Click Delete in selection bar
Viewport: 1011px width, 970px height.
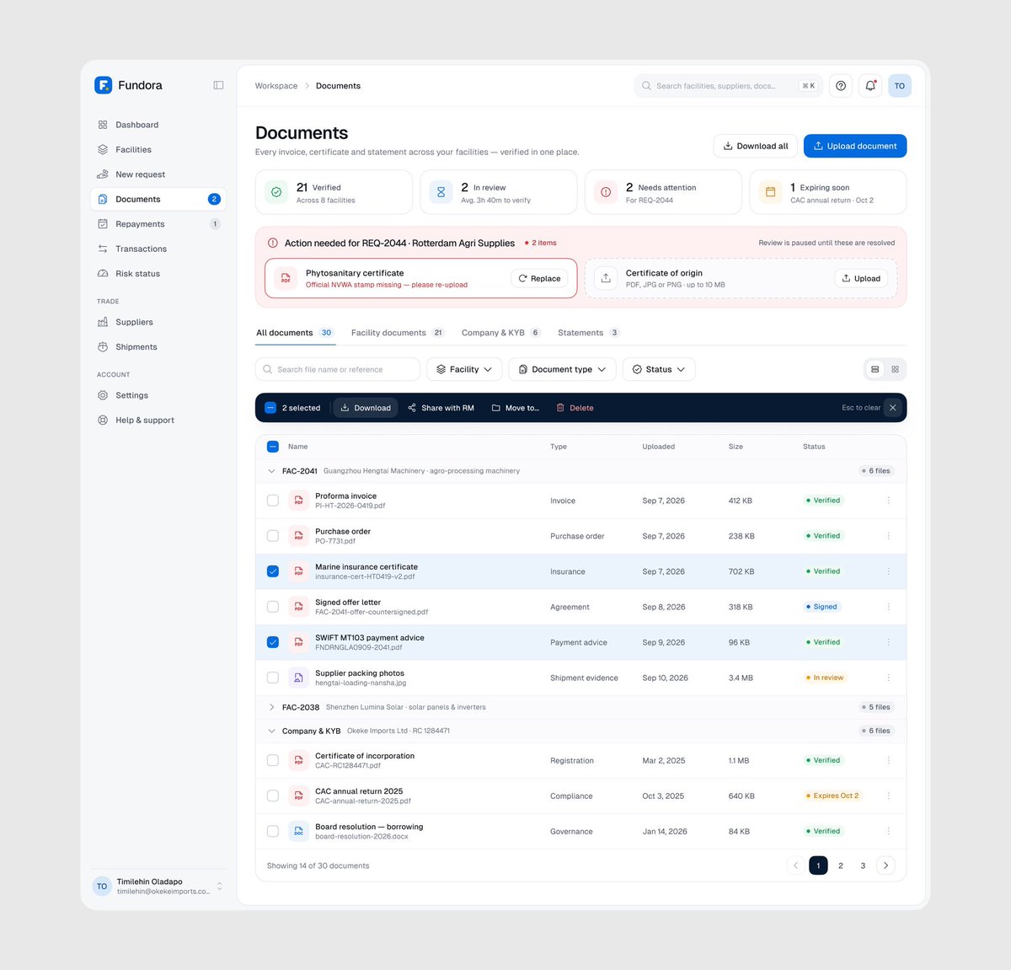[x=575, y=408]
